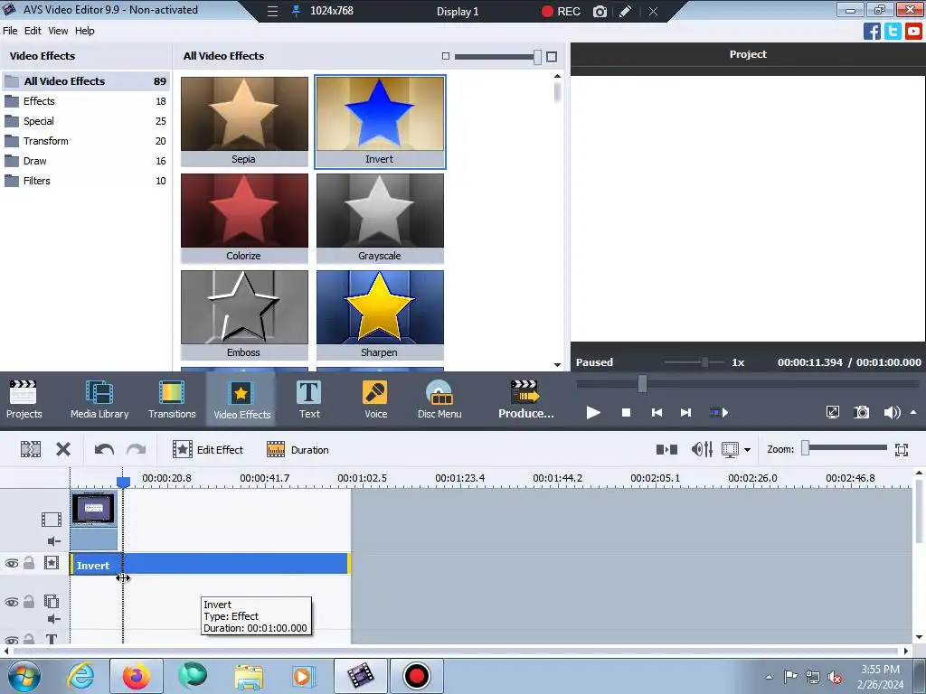Open the timeline view dropdown arrow
The height and width of the screenshot is (694, 926).
click(x=748, y=450)
